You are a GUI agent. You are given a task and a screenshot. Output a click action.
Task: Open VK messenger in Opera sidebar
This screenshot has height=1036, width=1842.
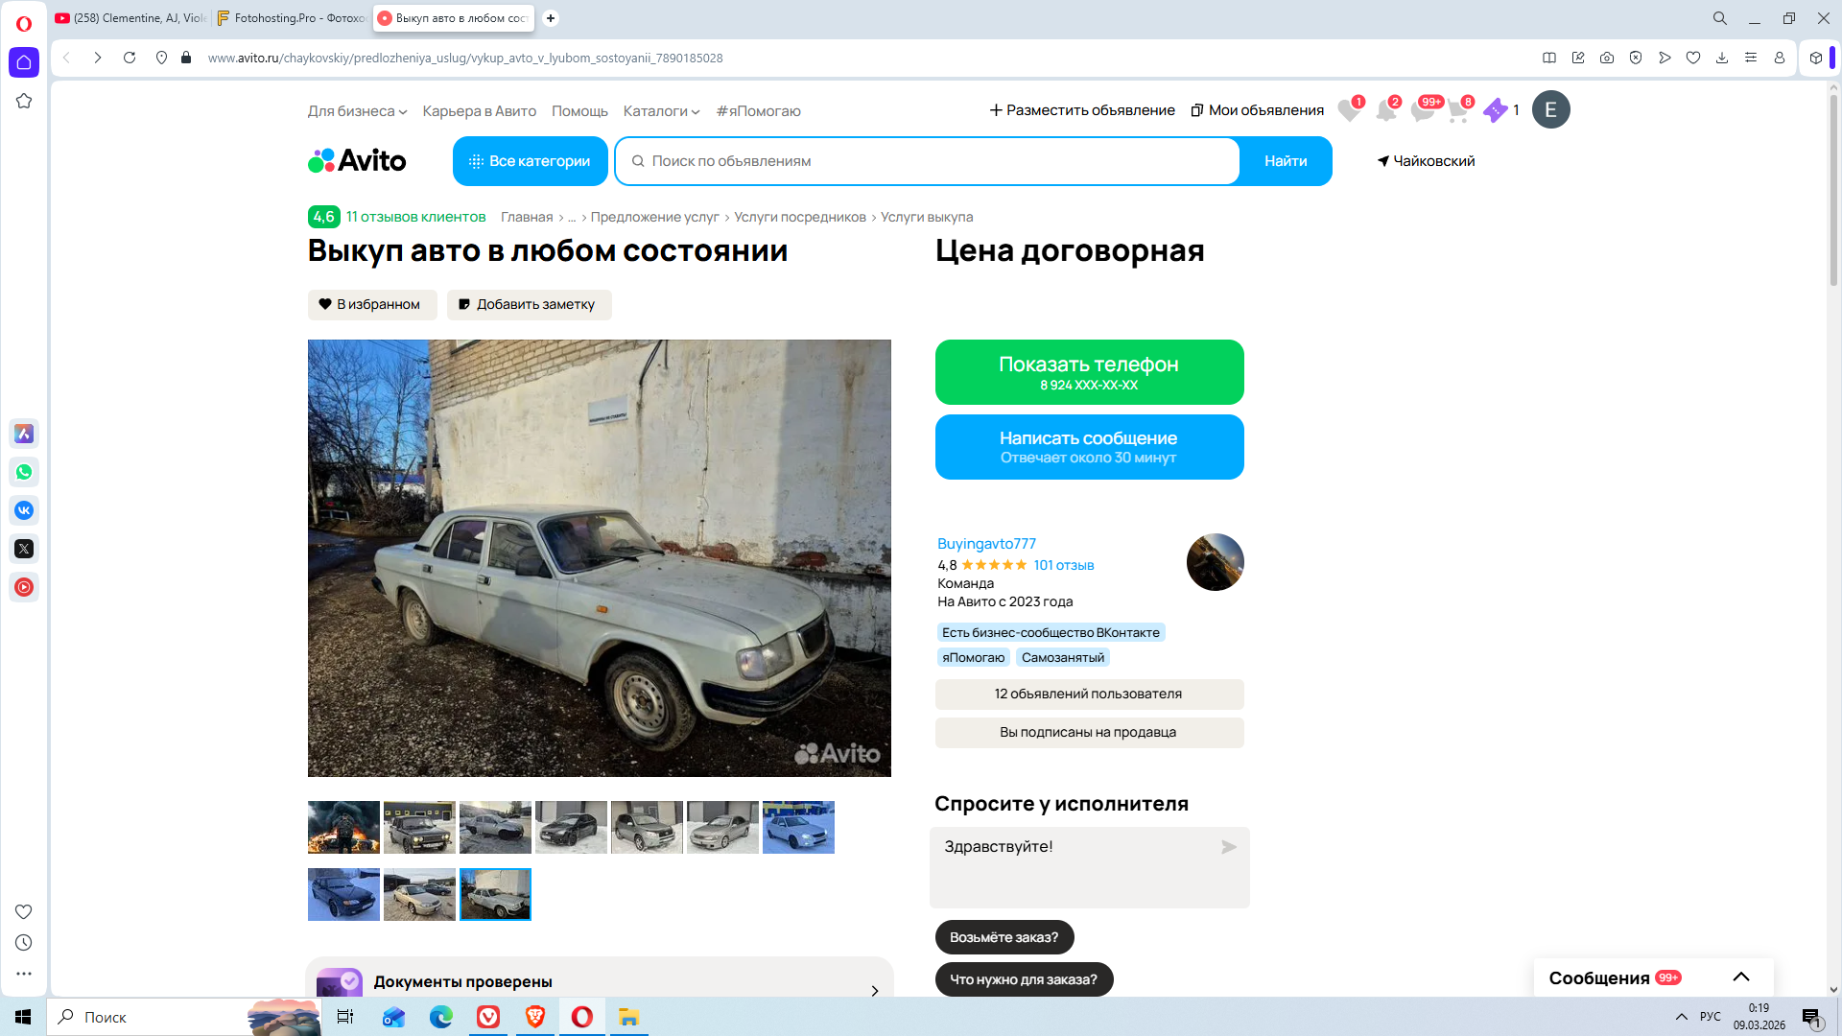(x=24, y=510)
